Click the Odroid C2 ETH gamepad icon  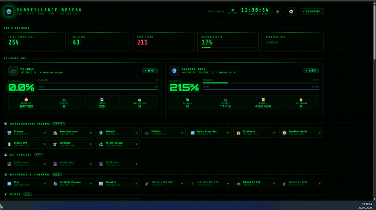[238, 184]
